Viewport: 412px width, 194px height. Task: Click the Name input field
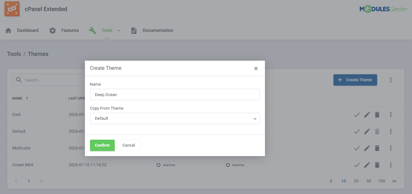[175, 94]
